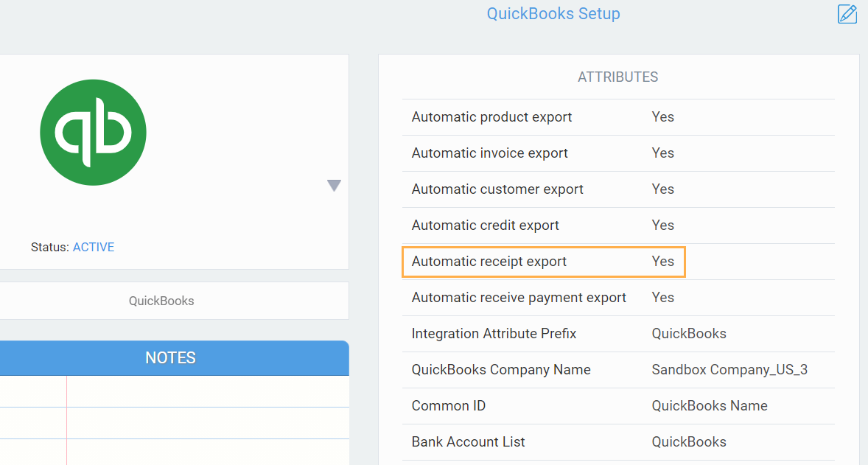Click the ATTRIBUTES section header

pos(617,77)
